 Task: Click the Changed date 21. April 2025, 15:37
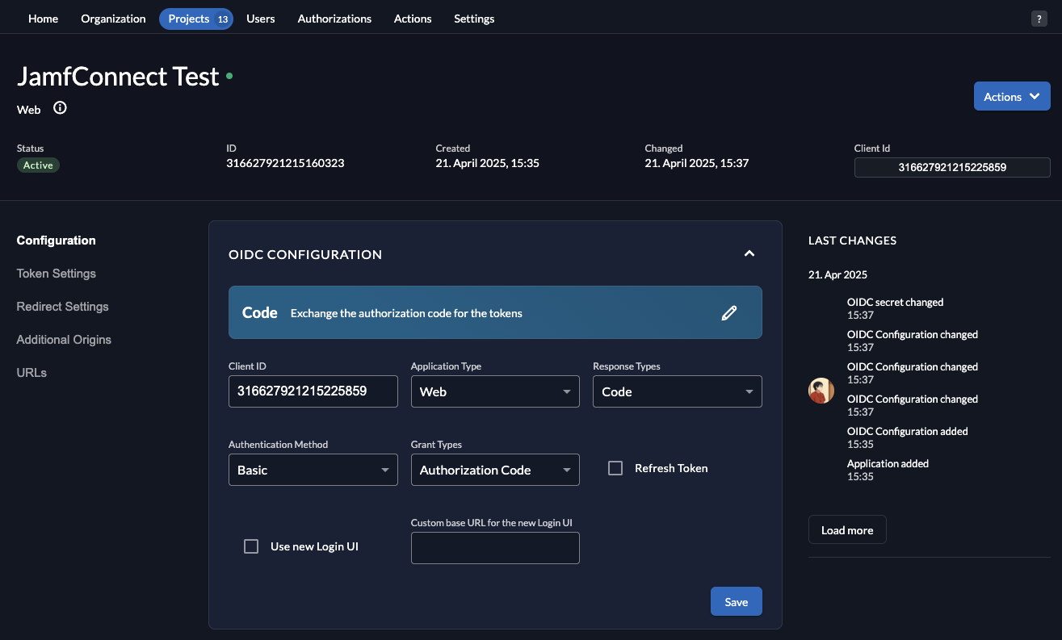pyautogui.click(x=697, y=163)
